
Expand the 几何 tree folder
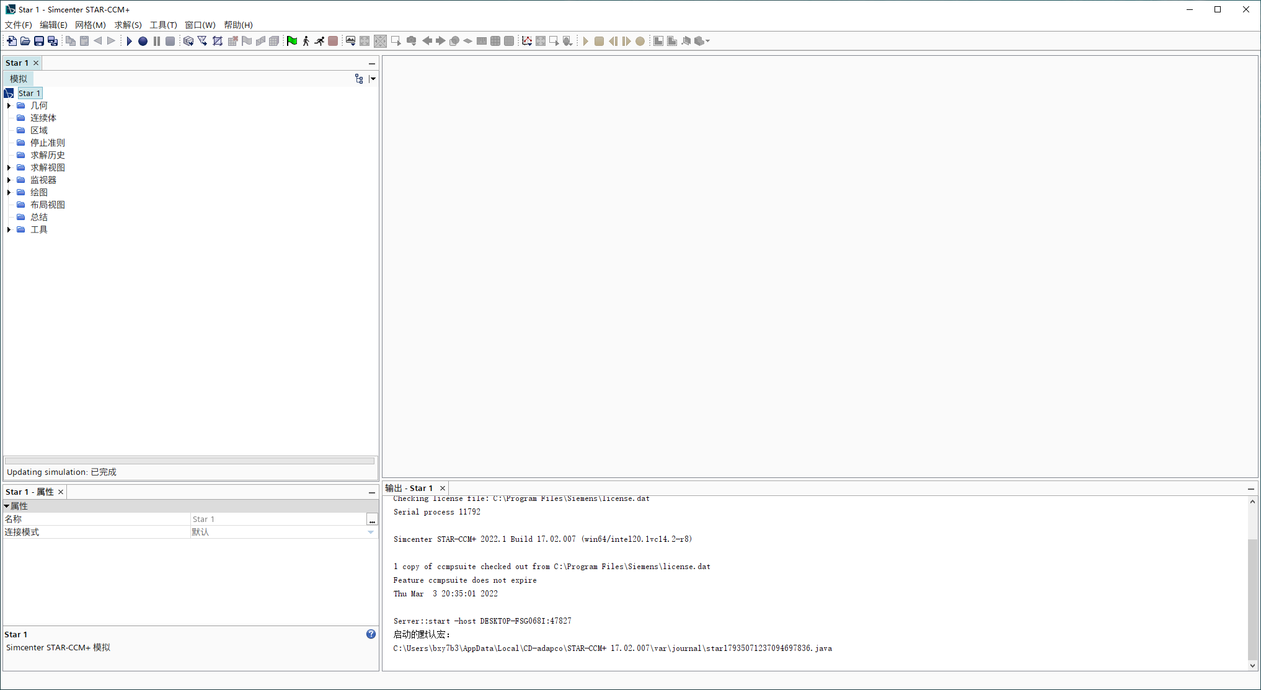[x=9, y=105]
